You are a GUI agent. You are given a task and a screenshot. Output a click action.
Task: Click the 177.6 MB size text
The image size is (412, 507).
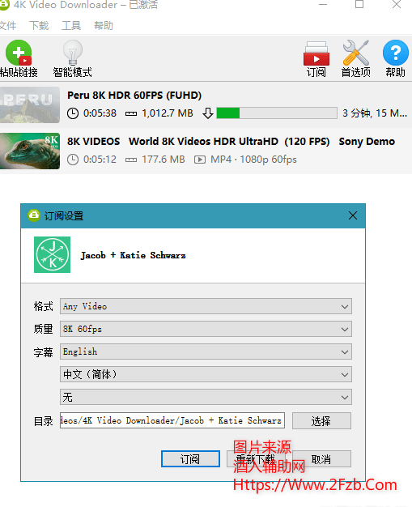coord(164,160)
